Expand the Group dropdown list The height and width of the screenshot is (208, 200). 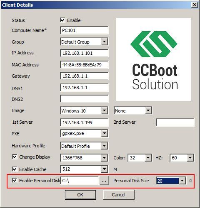click(x=104, y=42)
